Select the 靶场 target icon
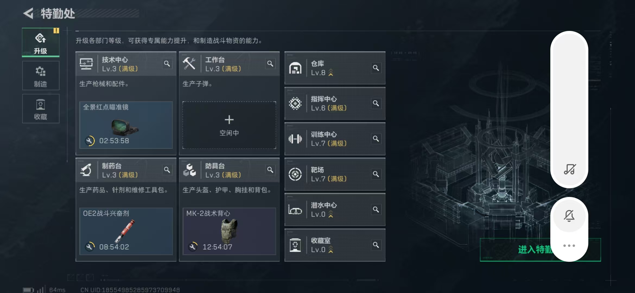Image resolution: width=635 pixels, height=293 pixels. point(295,174)
